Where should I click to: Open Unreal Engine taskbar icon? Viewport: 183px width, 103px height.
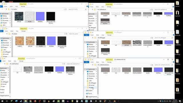(100, 101)
